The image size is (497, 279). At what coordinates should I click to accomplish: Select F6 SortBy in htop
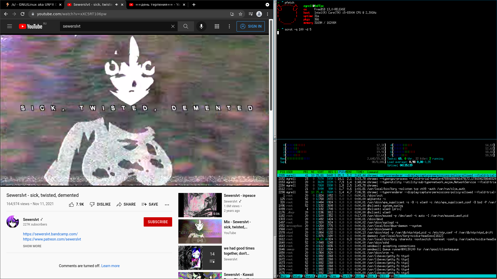[346, 276]
